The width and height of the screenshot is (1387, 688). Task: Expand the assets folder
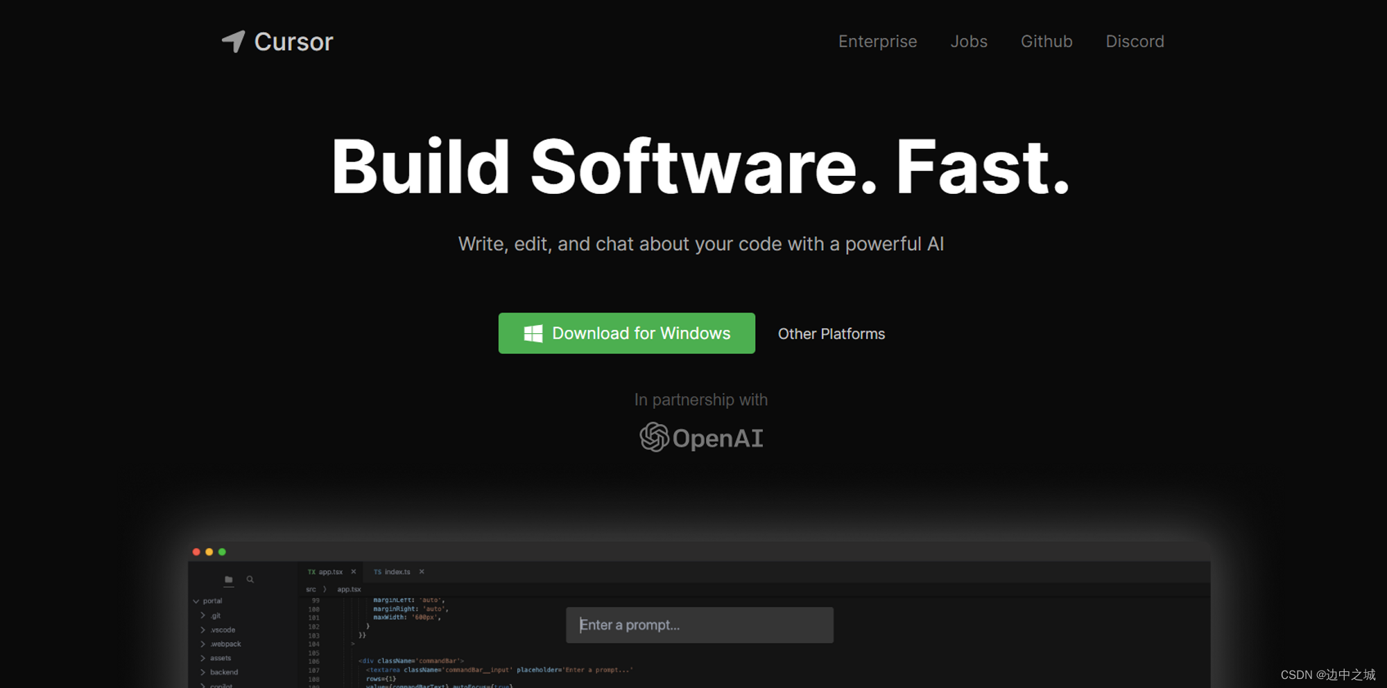point(203,658)
